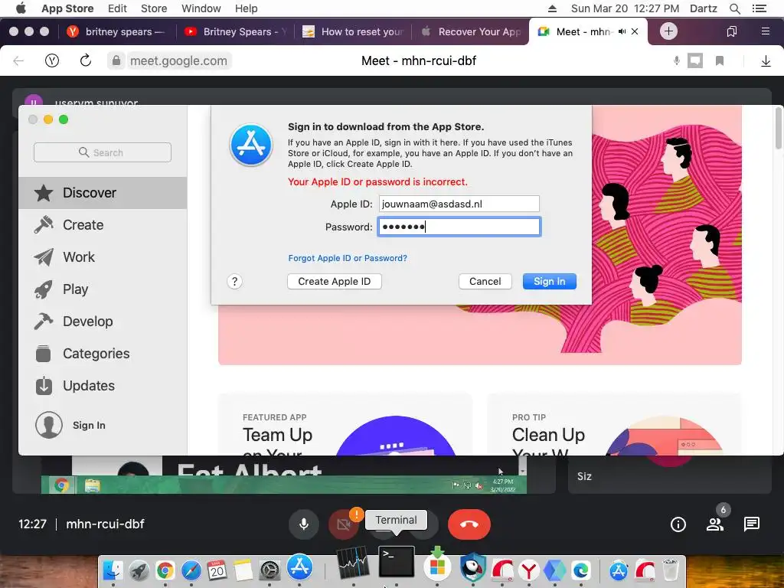Open meeting details info icon

[x=678, y=524]
